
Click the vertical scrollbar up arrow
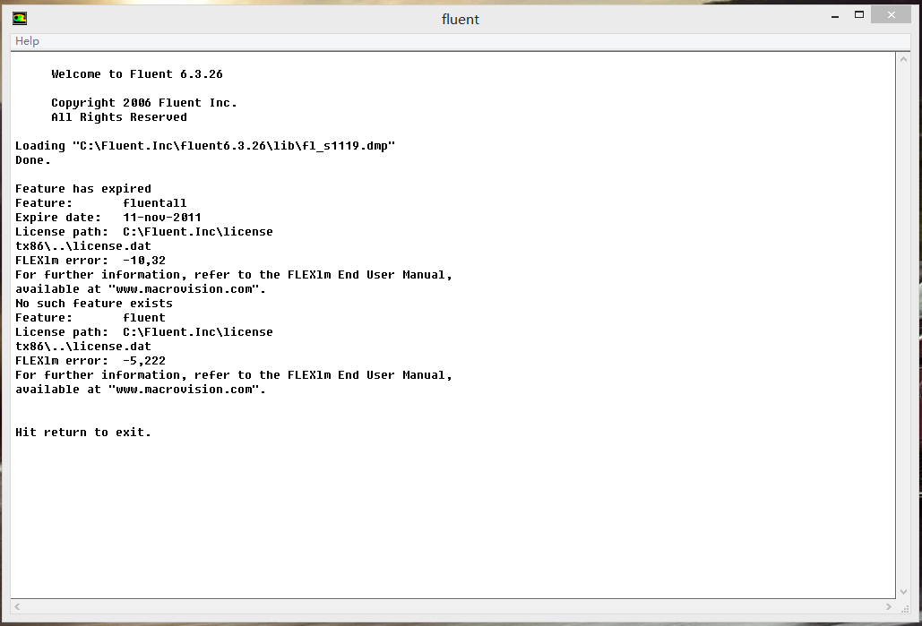click(x=904, y=59)
